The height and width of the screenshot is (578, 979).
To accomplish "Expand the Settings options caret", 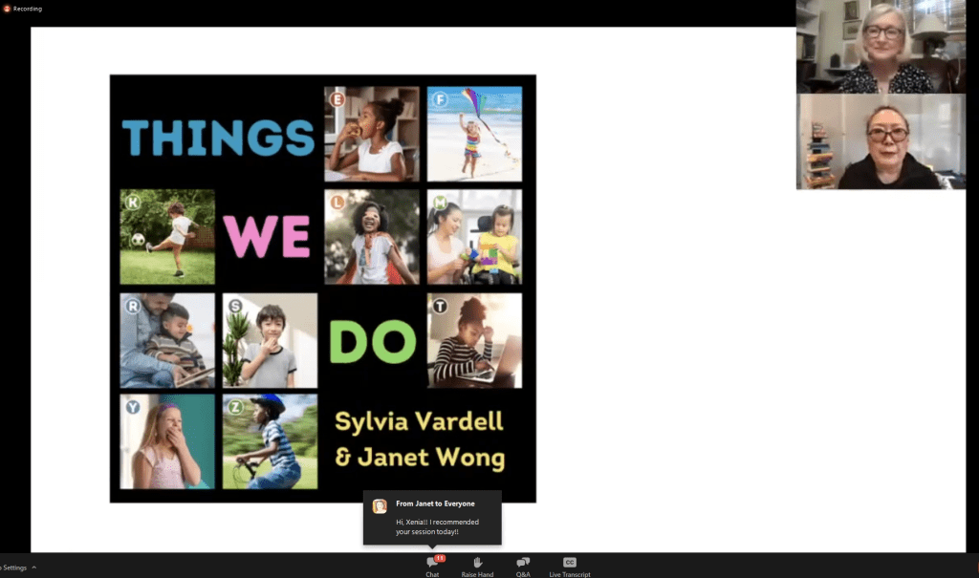I will point(33,567).
